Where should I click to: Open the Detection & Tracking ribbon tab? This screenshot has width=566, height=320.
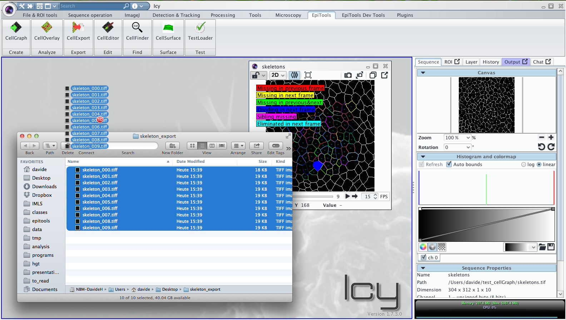tap(176, 15)
